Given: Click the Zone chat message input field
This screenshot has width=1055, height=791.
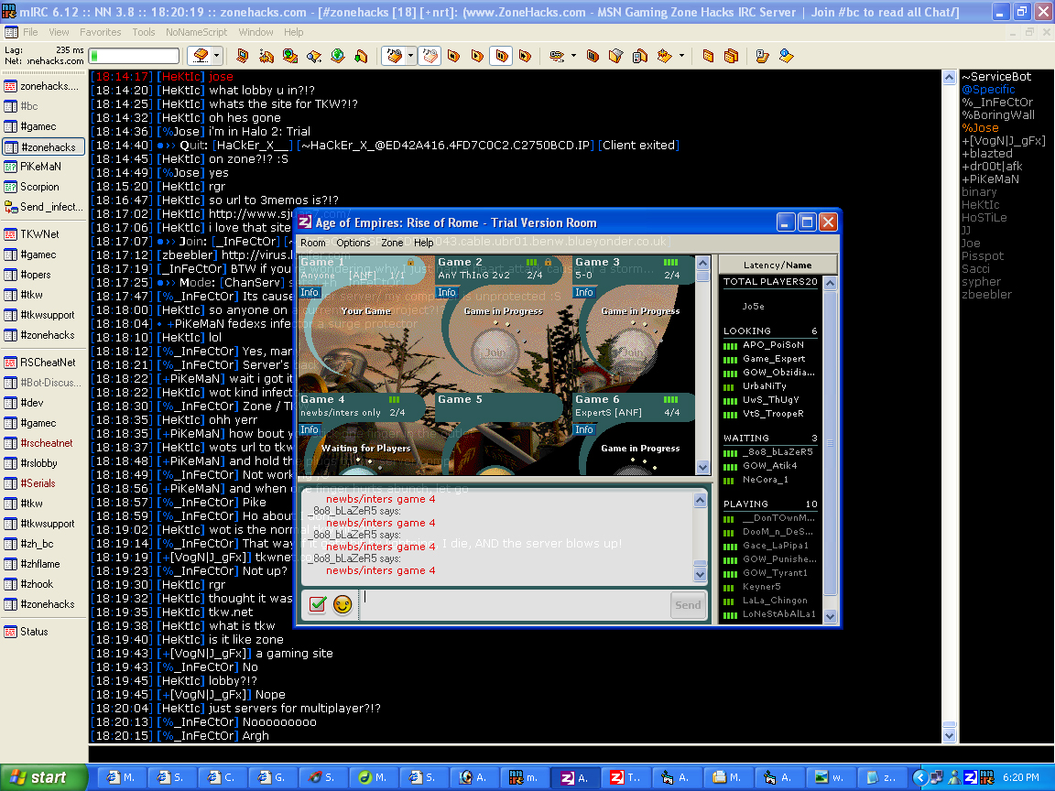Looking at the screenshot, I should pyautogui.click(x=514, y=604).
